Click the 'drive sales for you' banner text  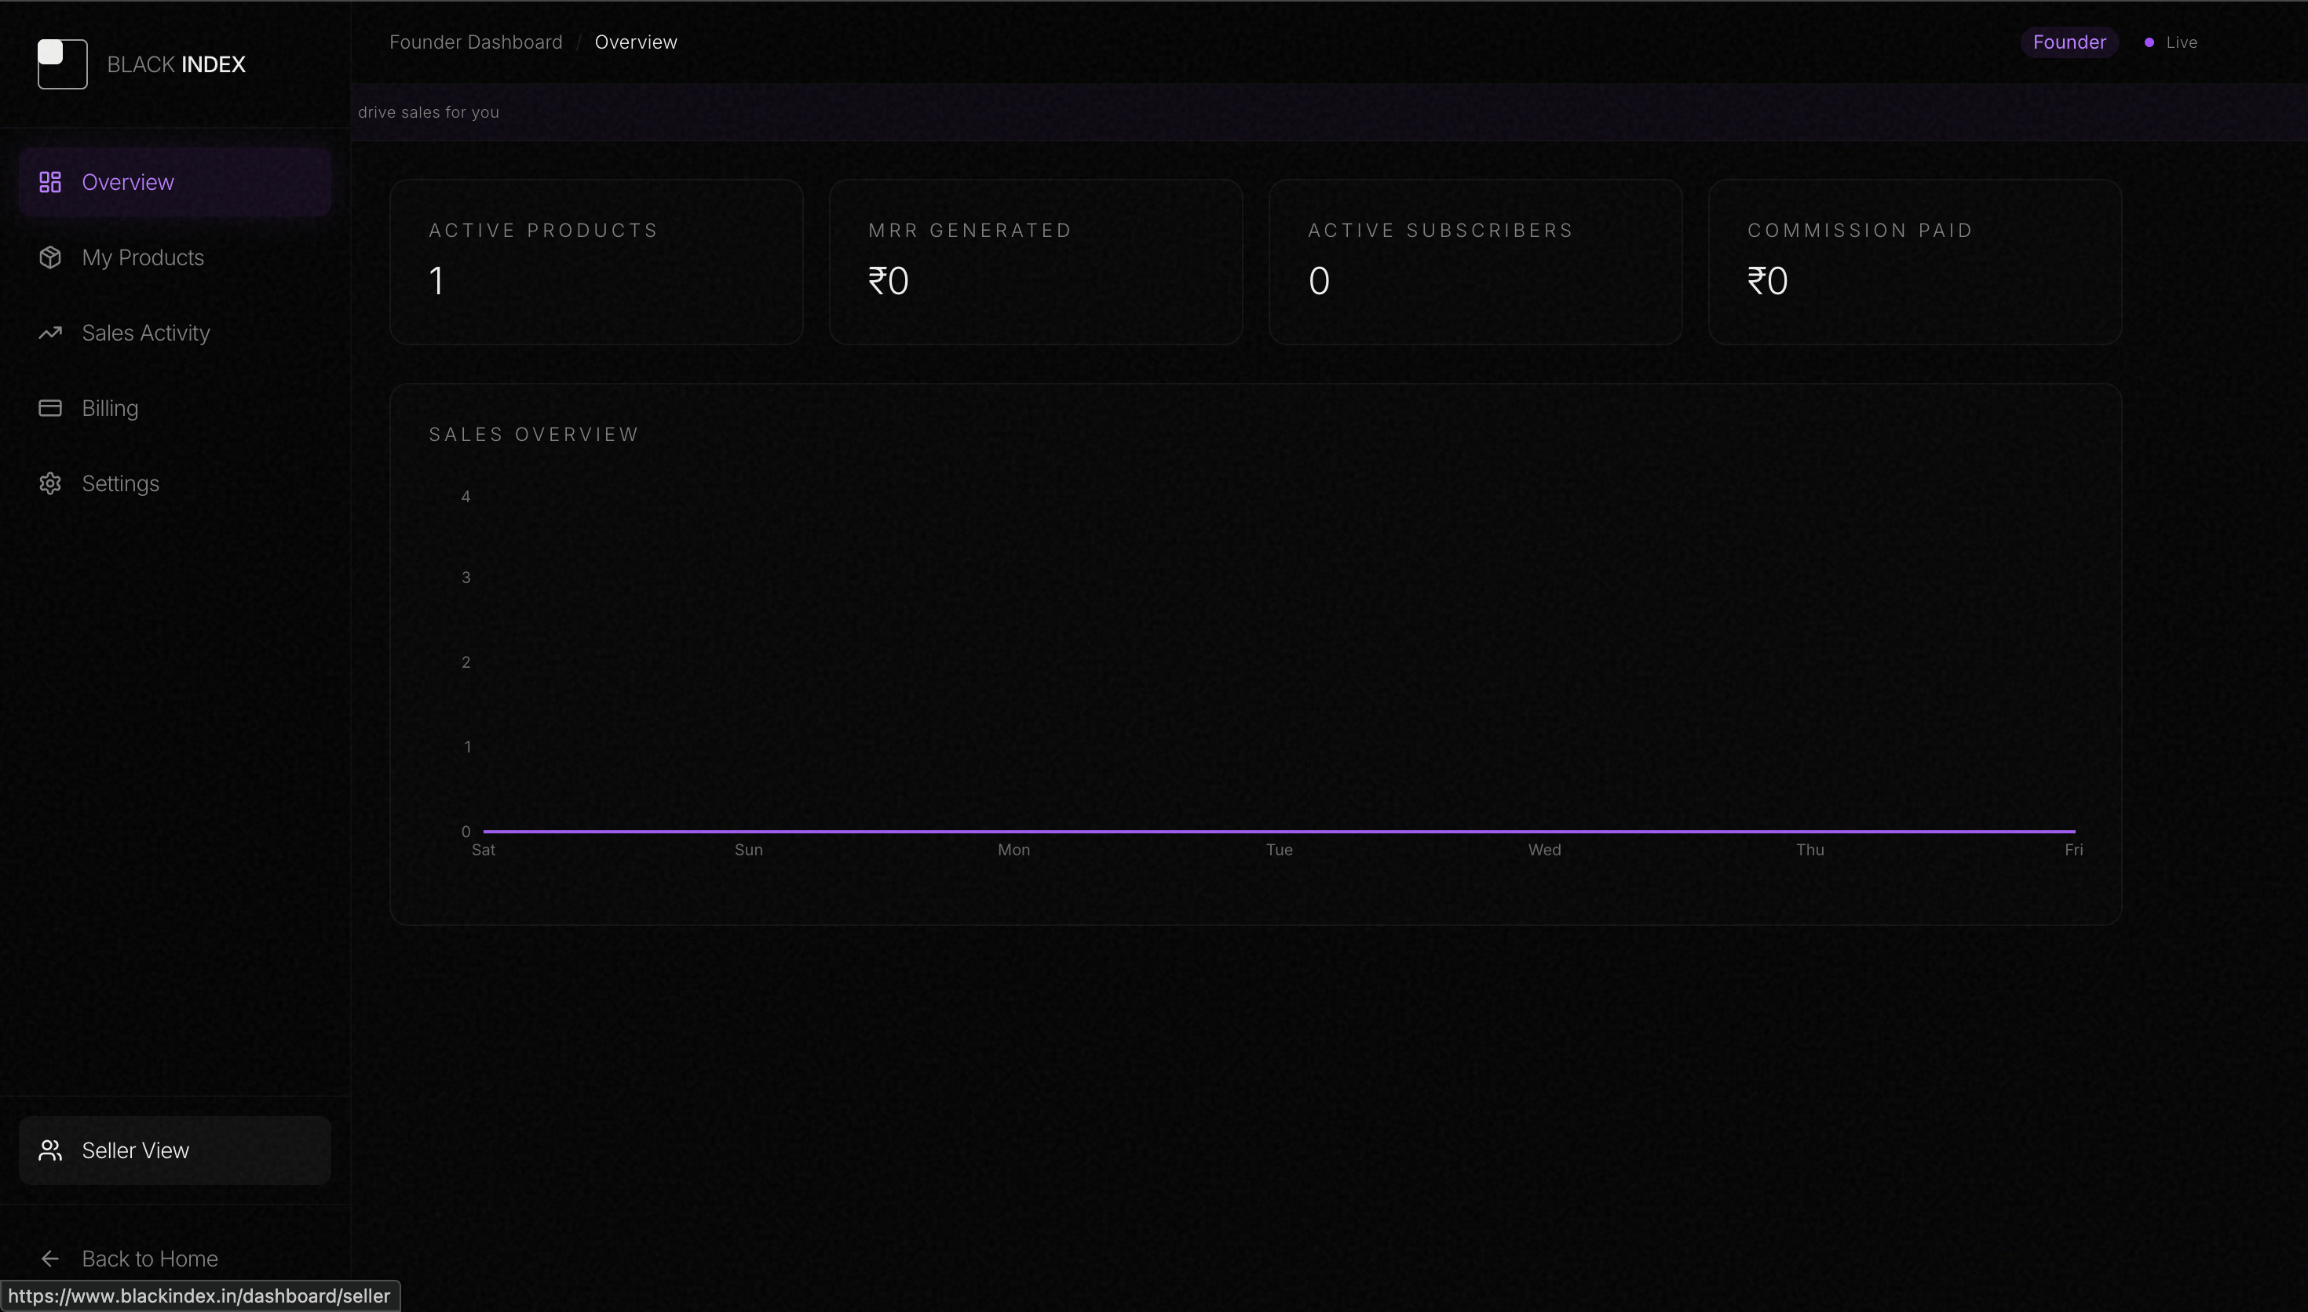(428, 111)
